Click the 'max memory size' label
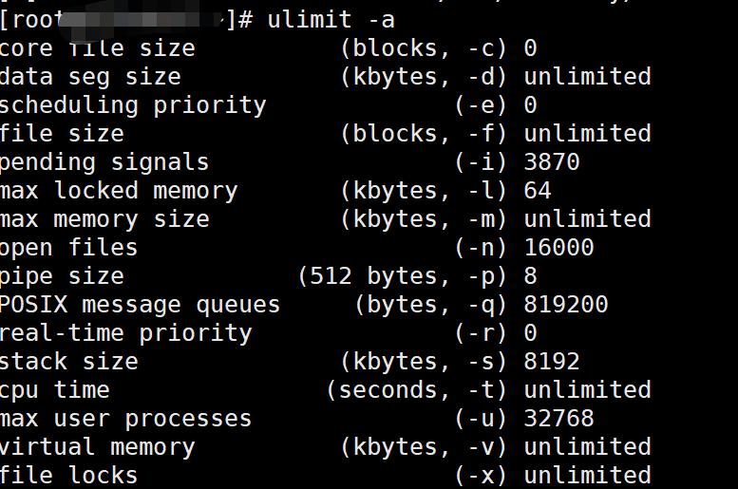738x489 pixels. pos(104,218)
